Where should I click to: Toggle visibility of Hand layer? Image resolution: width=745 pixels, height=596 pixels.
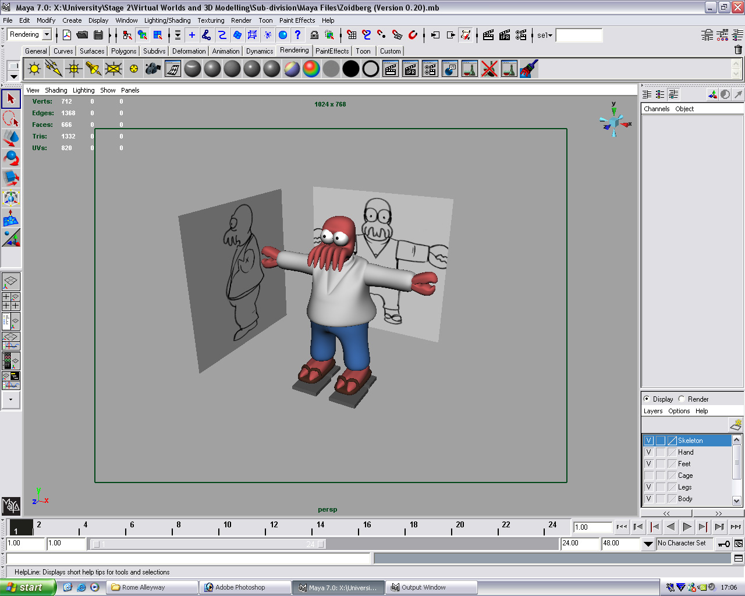point(648,452)
